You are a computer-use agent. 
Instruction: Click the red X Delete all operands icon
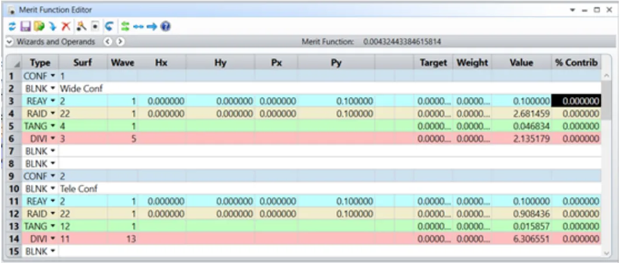click(x=66, y=27)
